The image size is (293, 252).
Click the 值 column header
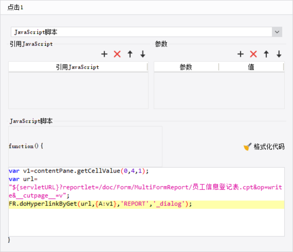(x=251, y=67)
